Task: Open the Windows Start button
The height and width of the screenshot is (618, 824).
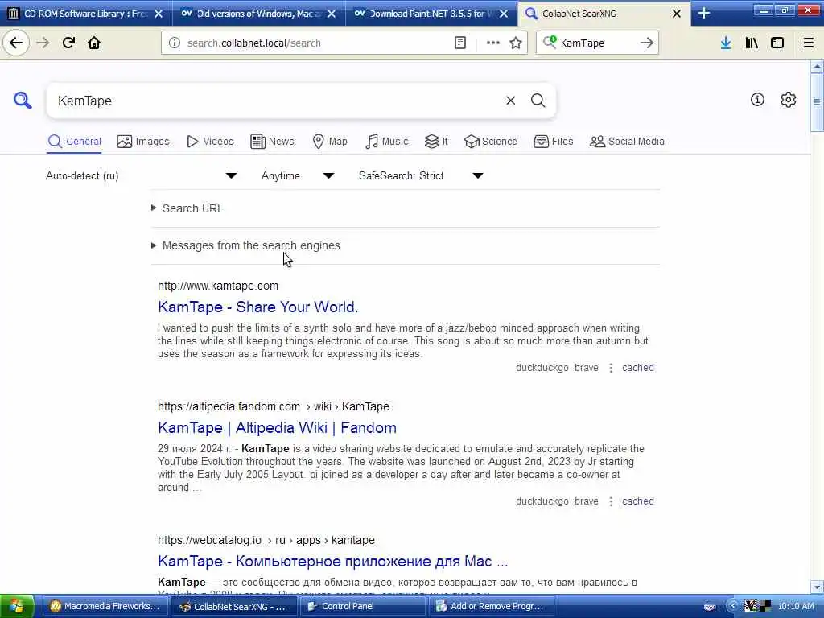Action: tap(17, 606)
